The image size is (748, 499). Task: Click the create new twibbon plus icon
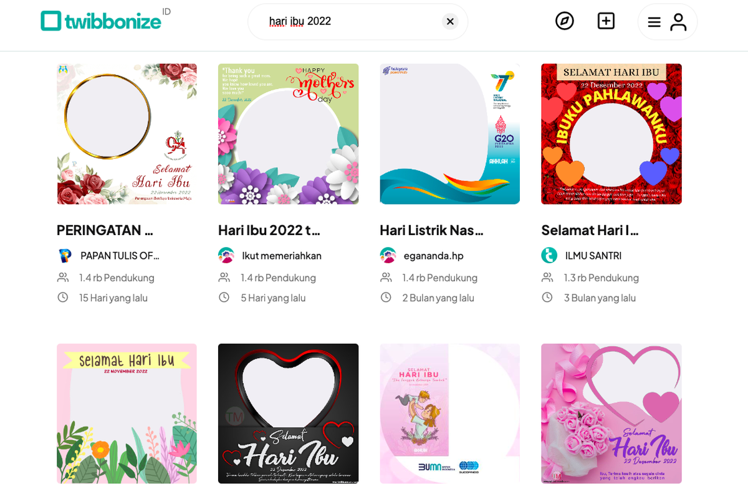[606, 21]
